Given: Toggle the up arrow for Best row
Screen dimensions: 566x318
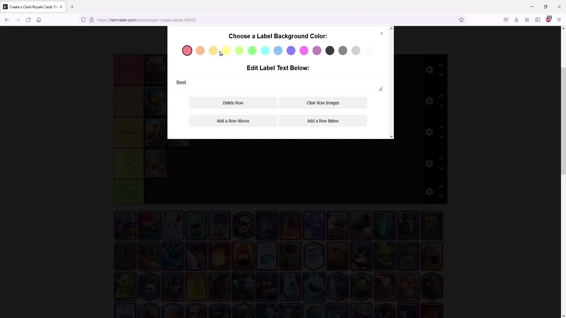Looking at the screenshot, I should (x=442, y=65).
